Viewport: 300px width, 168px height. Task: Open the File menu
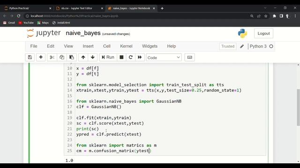click(34, 46)
